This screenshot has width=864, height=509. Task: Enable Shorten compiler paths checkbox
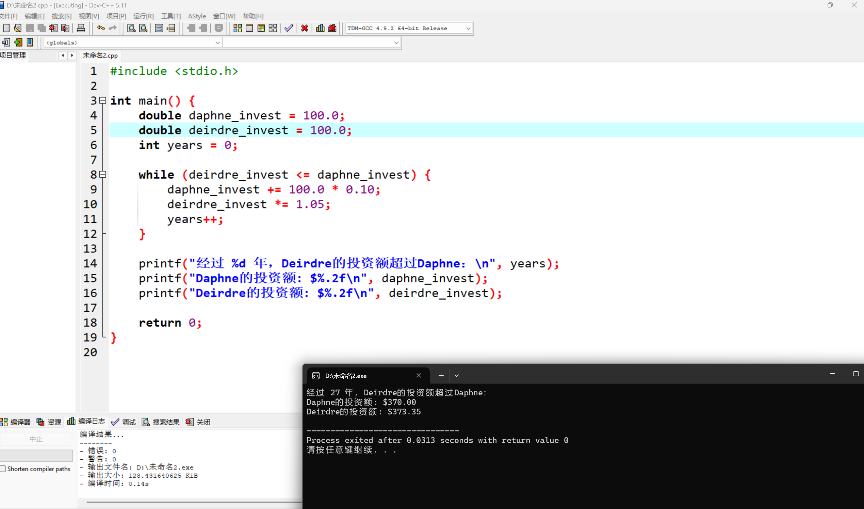[3, 469]
